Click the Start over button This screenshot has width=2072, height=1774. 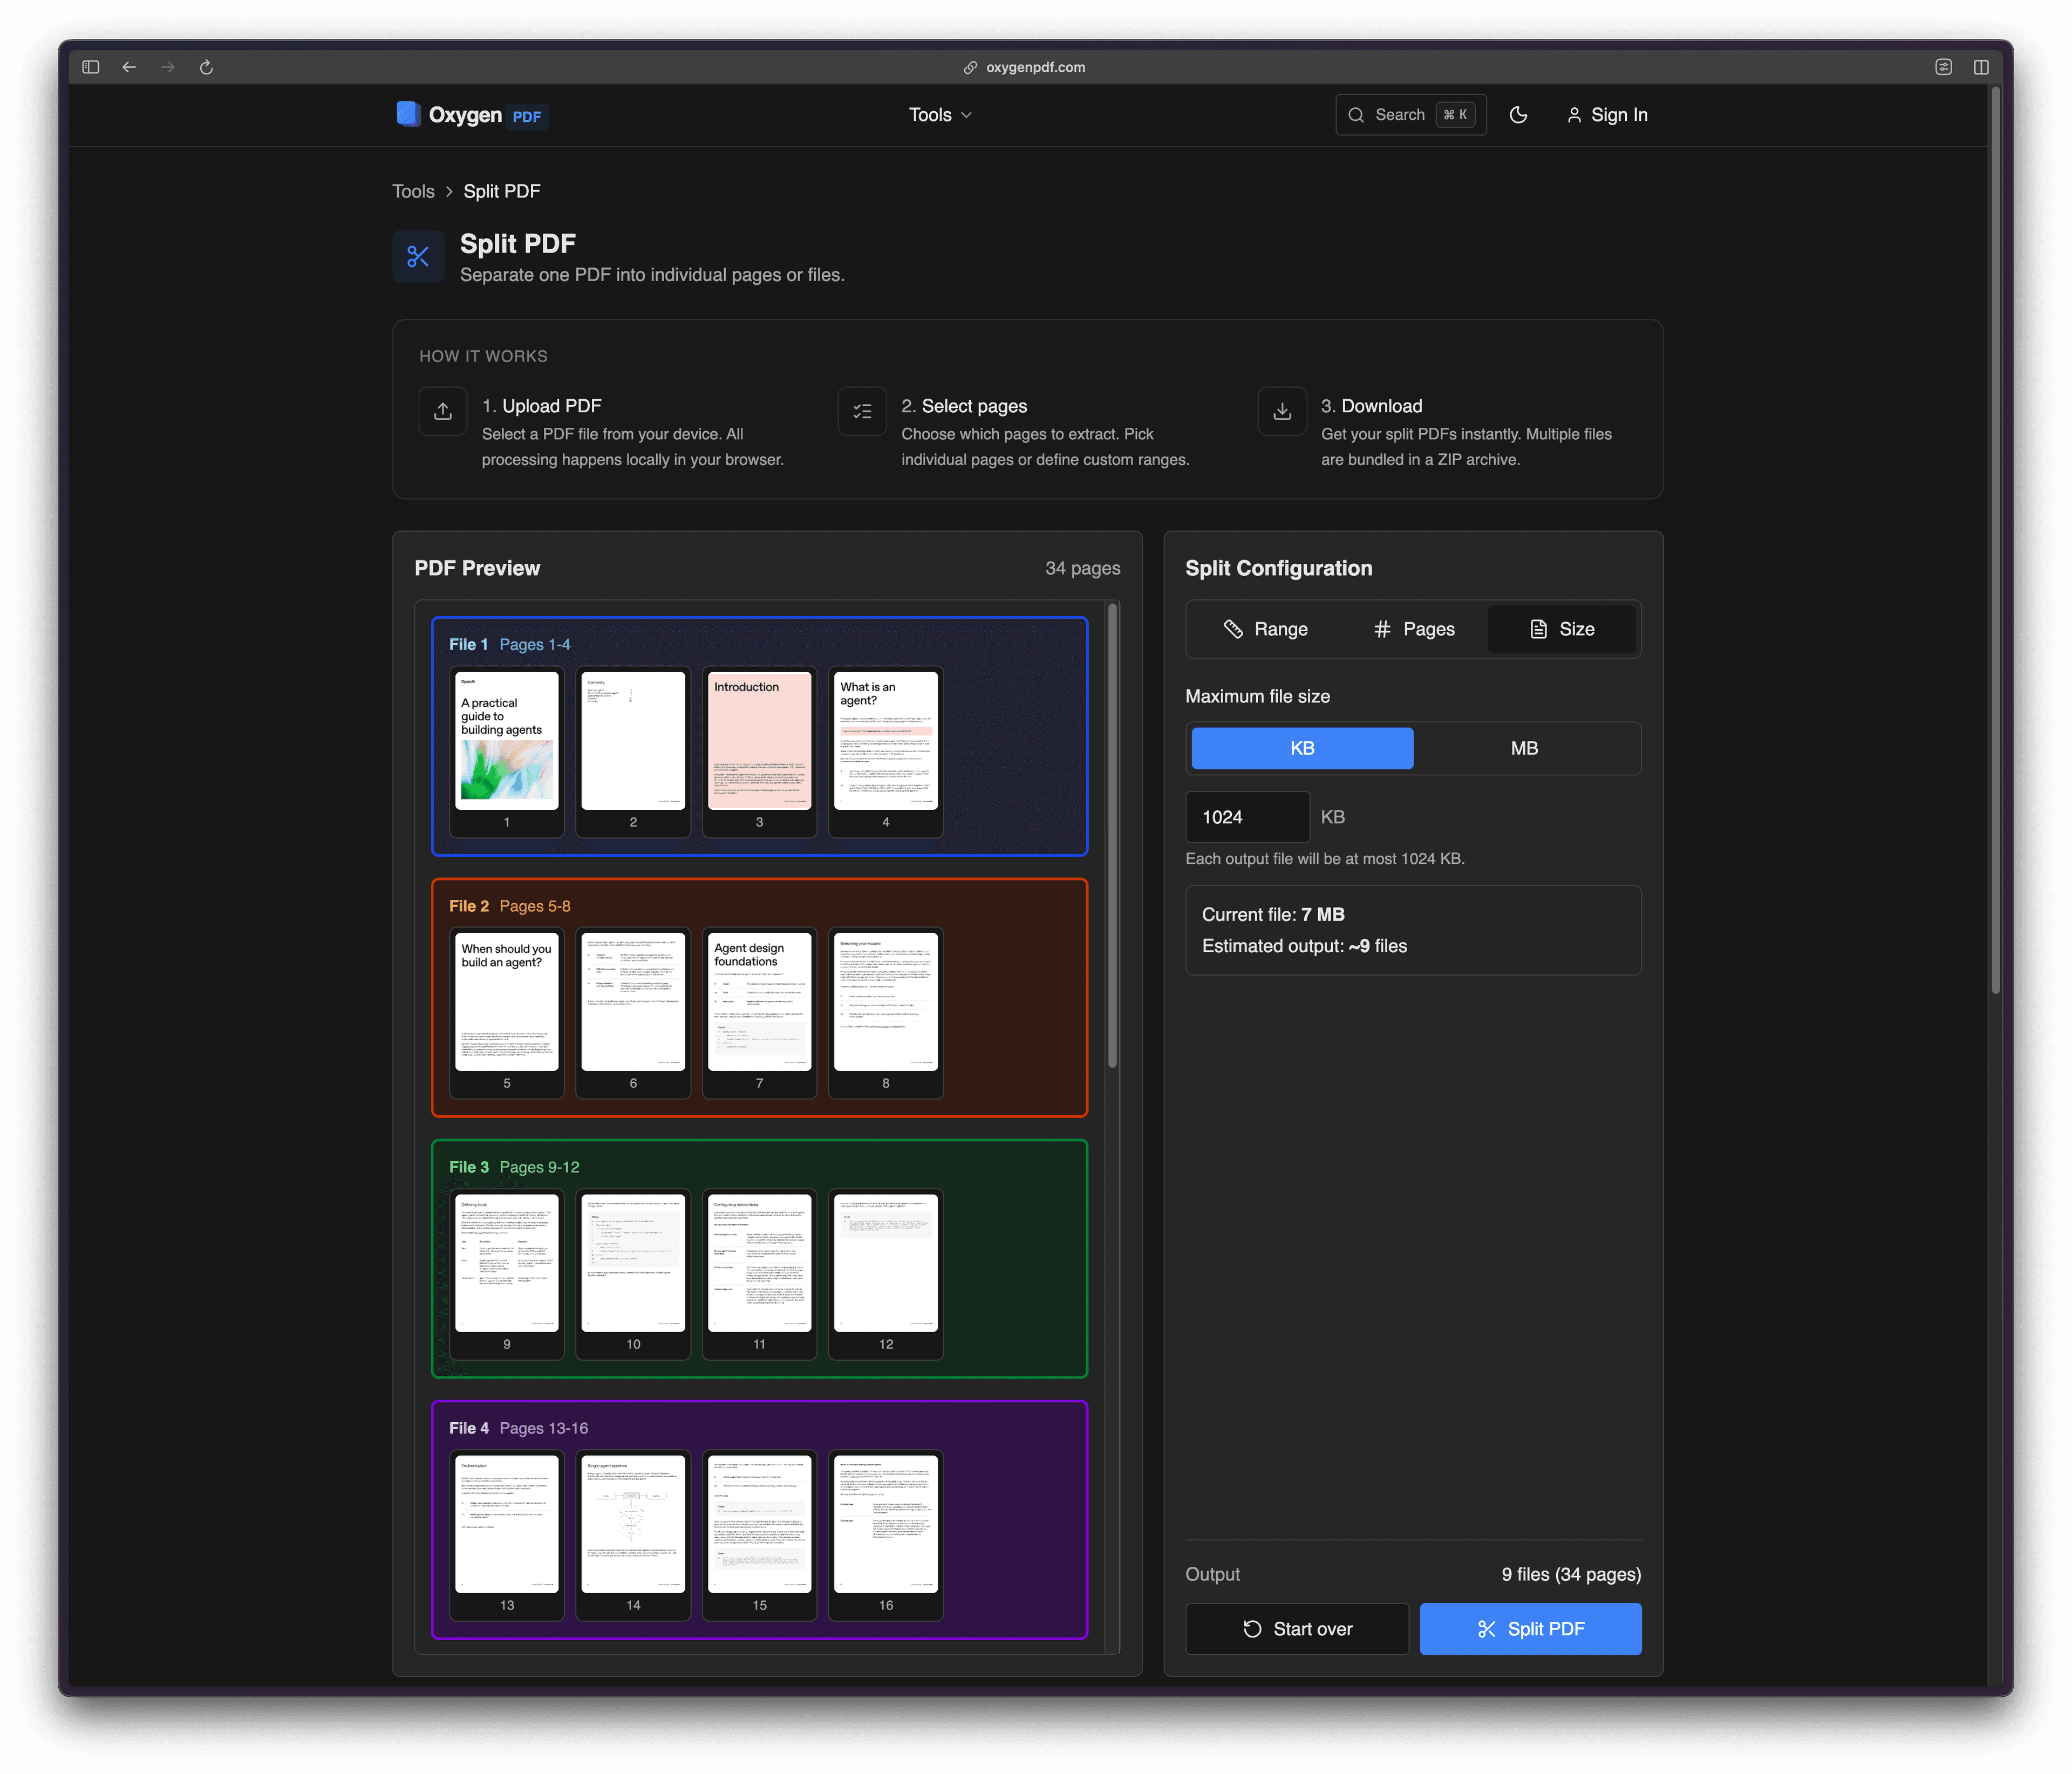click(1297, 1628)
